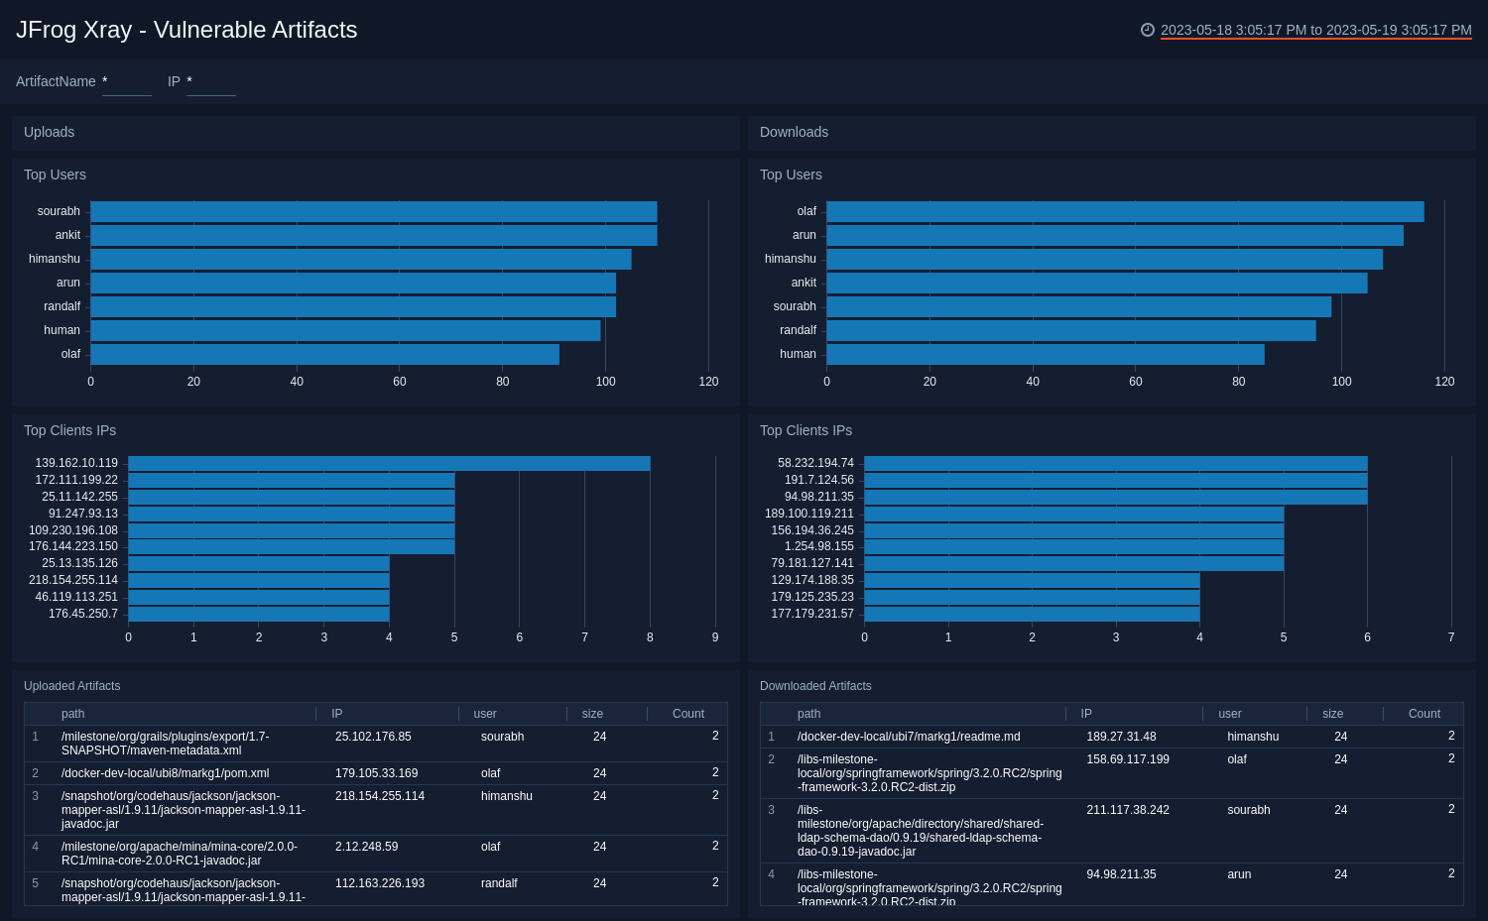Click the Uploaded Artifacts panel title

tap(71, 686)
